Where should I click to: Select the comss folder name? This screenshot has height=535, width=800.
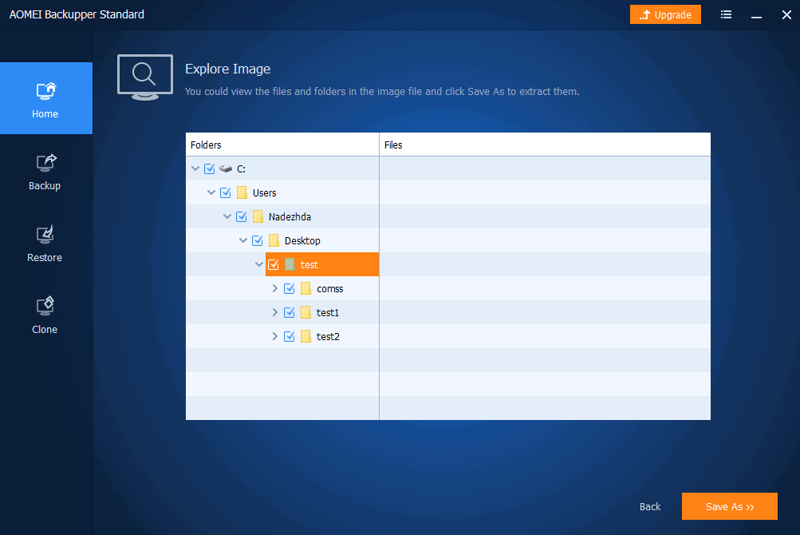pos(329,289)
